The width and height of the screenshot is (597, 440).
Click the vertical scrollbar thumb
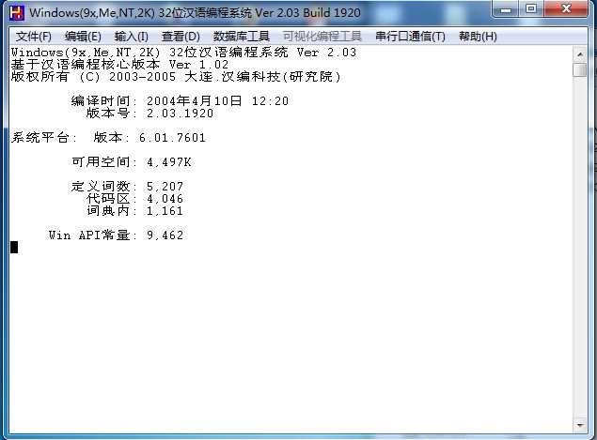point(579,68)
